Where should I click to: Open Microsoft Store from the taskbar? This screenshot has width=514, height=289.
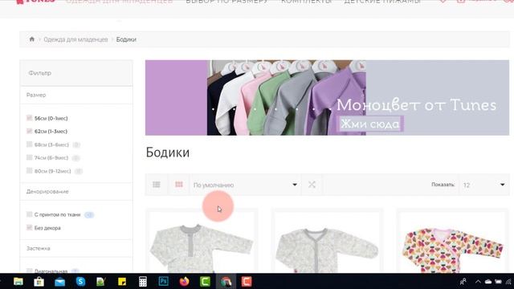coord(39,282)
